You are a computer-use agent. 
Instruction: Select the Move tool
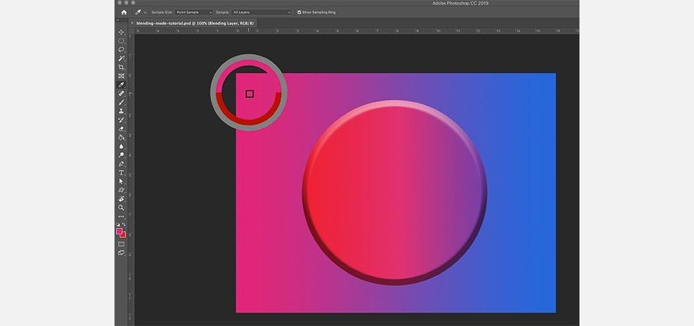[x=121, y=33]
